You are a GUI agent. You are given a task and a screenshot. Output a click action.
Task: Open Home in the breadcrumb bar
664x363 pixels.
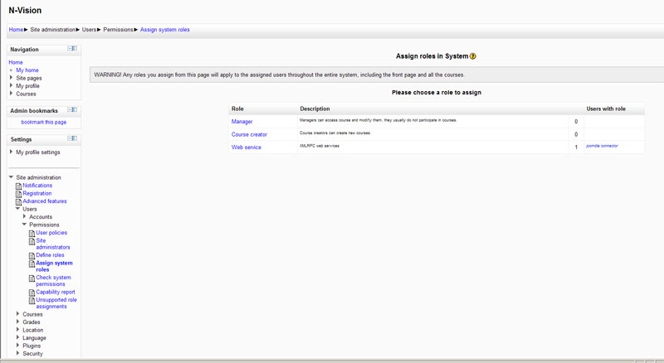[16, 29]
